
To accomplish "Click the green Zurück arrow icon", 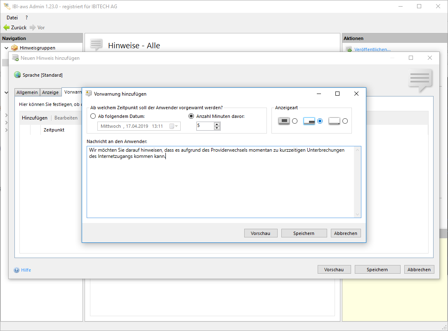I will [x=6, y=28].
